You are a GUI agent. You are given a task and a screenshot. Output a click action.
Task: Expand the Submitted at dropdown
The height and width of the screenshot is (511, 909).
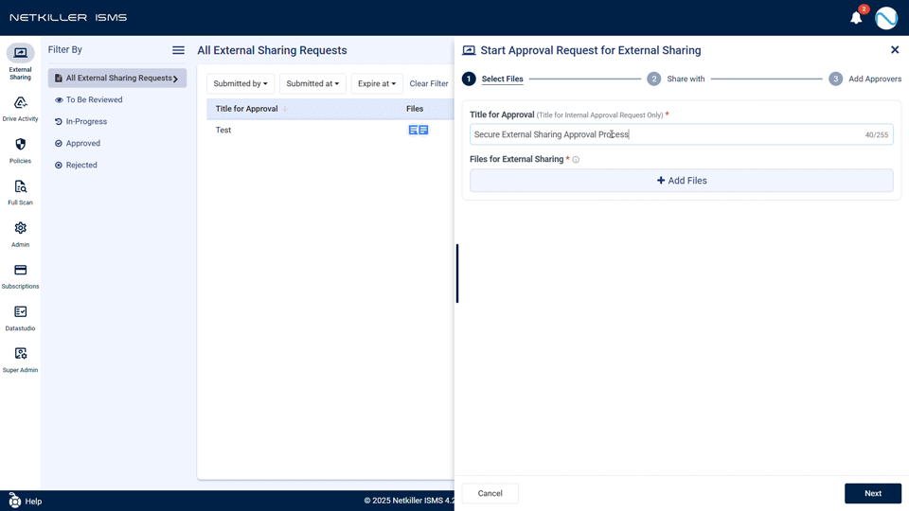click(x=312, y=84)
